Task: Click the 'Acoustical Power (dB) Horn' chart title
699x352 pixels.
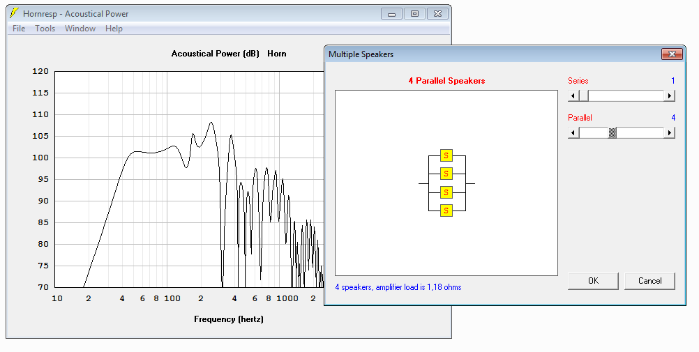Action: pyautogui.click(x=229, y=54)
